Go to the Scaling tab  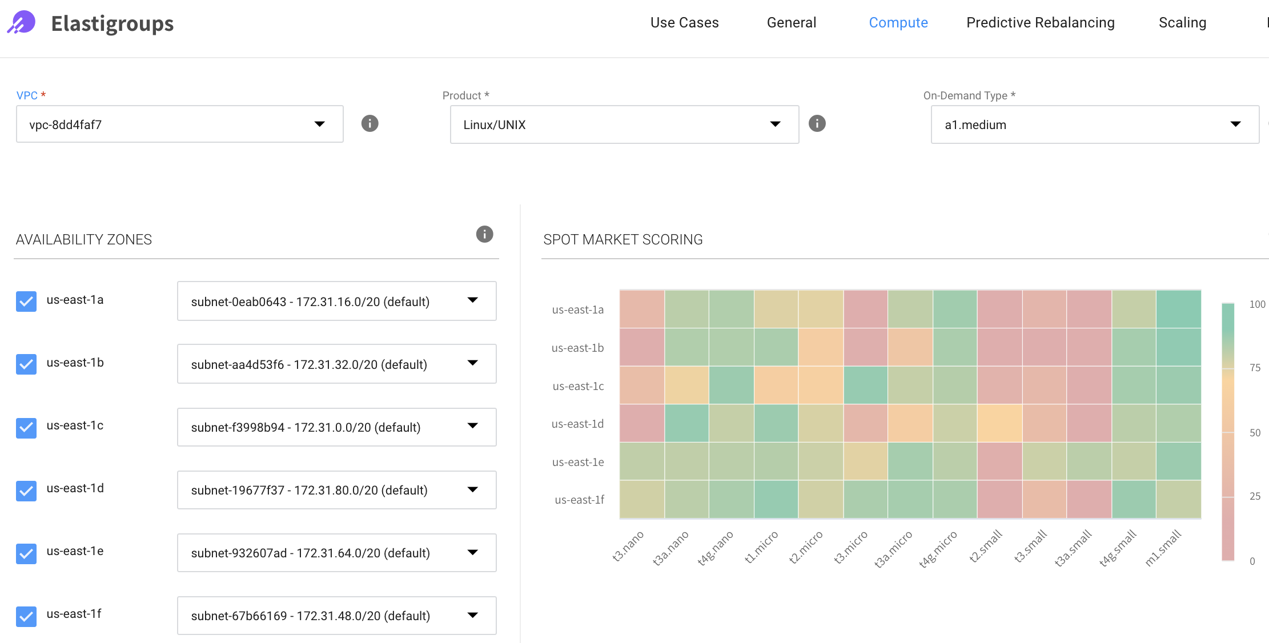tap(1182, 23)
